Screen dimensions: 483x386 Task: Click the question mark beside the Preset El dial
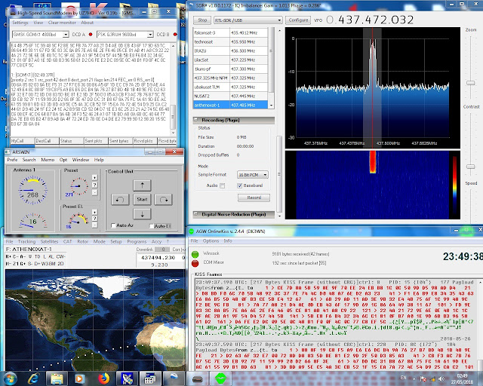pos(94,219)
